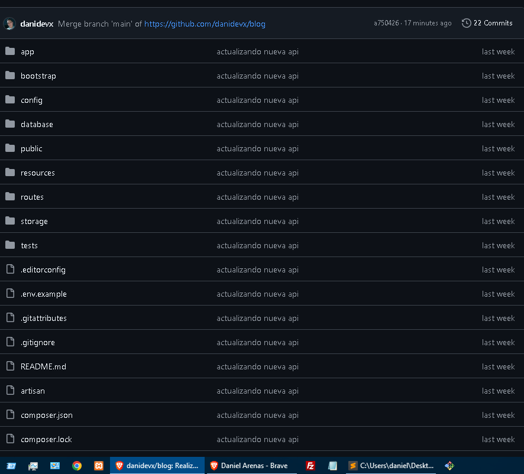Image resolution: width=524 pixels, height=474 pixels.
Task: Open .gitignore file name
Action: click(x=38, y=342)
